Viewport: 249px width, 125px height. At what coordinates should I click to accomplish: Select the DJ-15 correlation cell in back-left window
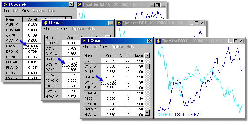pos(30,46)
